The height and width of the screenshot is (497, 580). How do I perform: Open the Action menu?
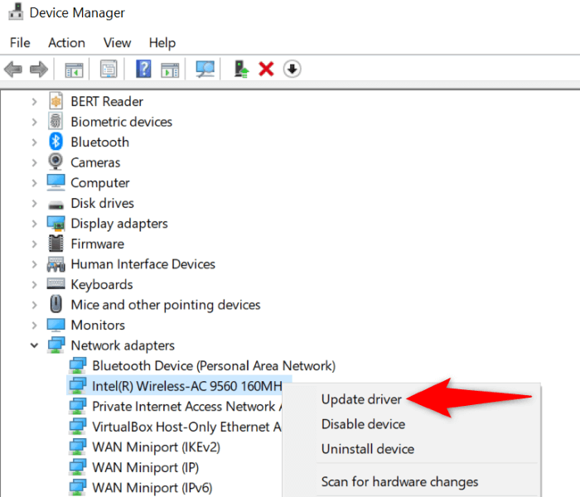[x=66, y=43]
